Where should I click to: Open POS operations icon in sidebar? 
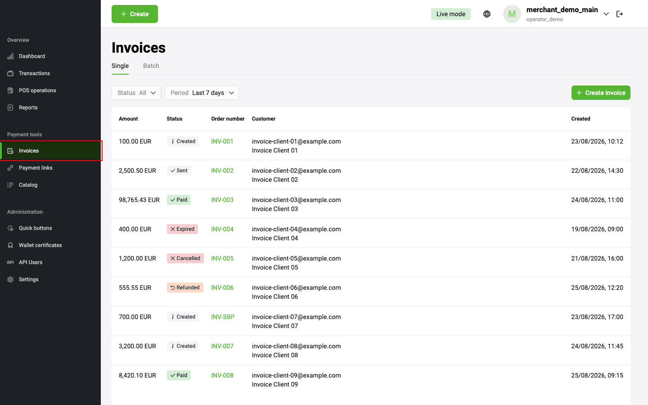pos(10,90)
